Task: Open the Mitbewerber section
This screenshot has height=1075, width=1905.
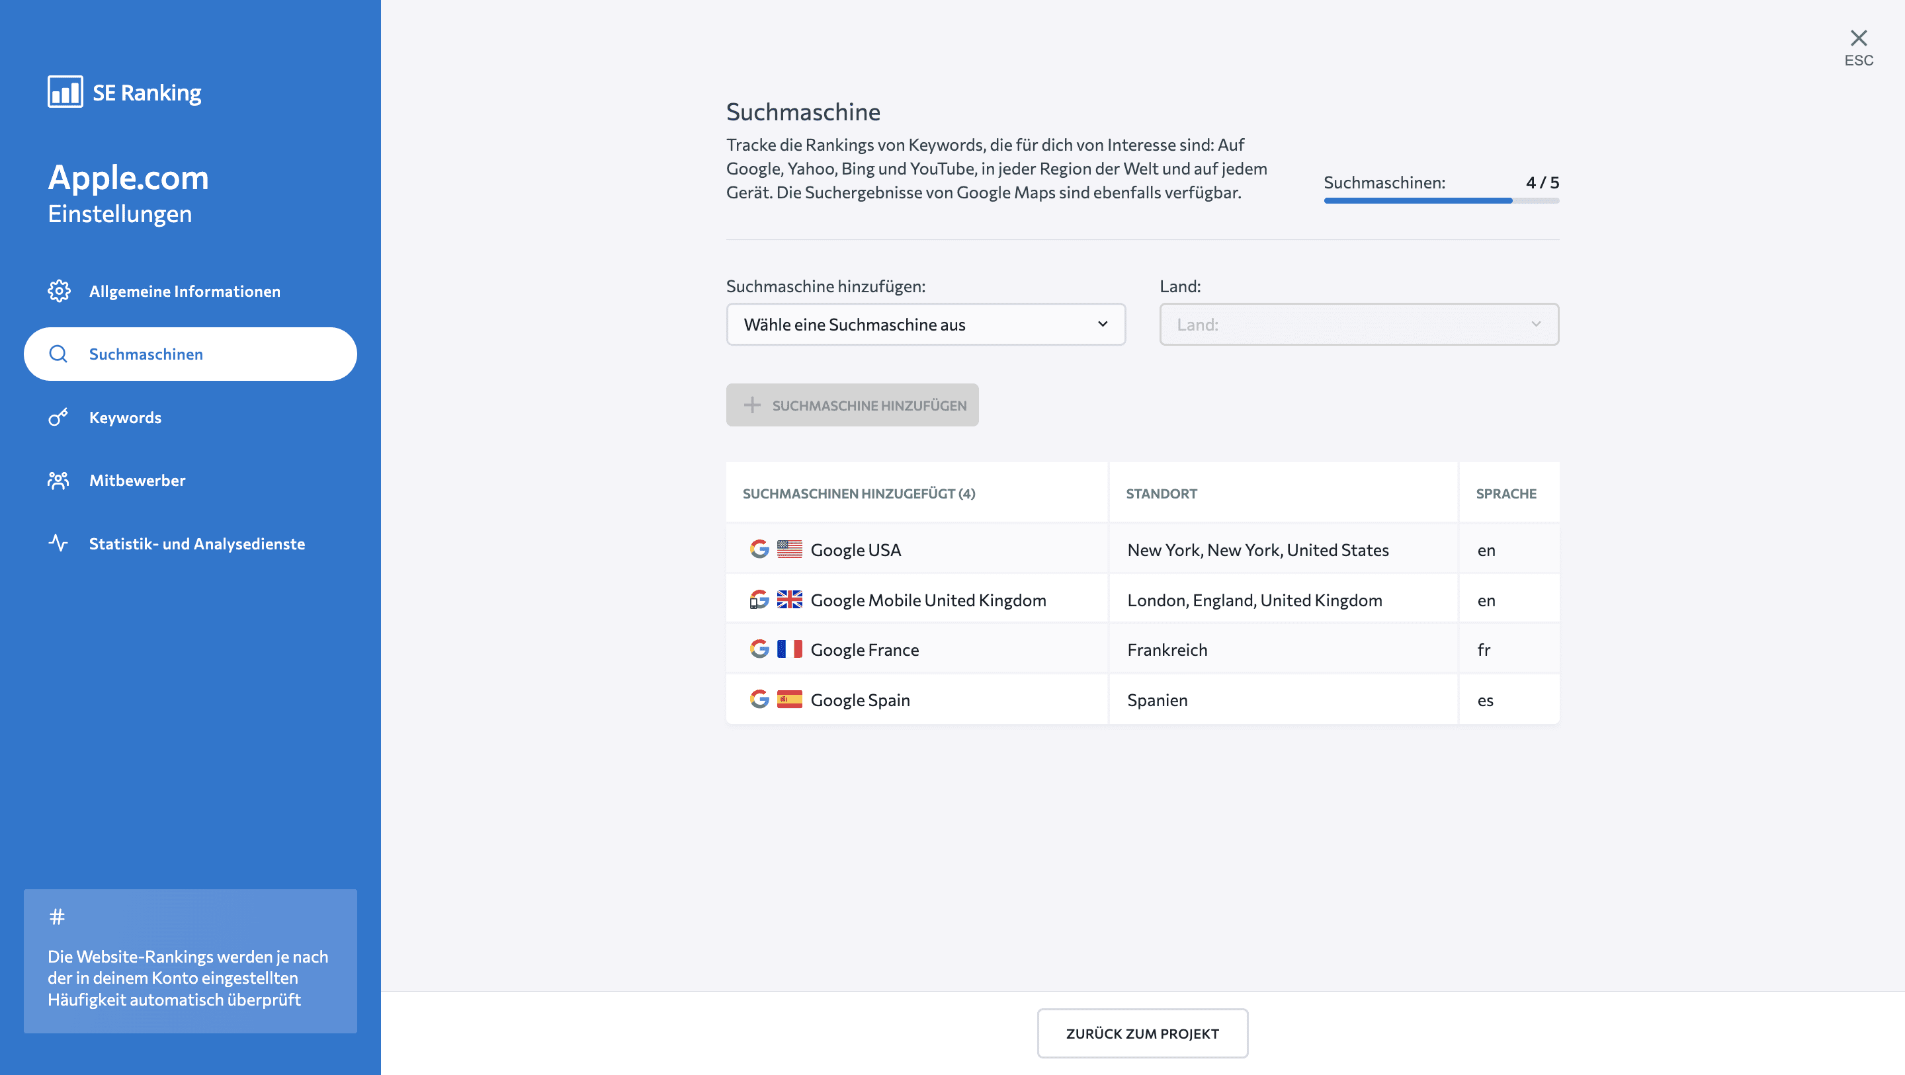Action: pyautogui.click(x=190, y=481)
